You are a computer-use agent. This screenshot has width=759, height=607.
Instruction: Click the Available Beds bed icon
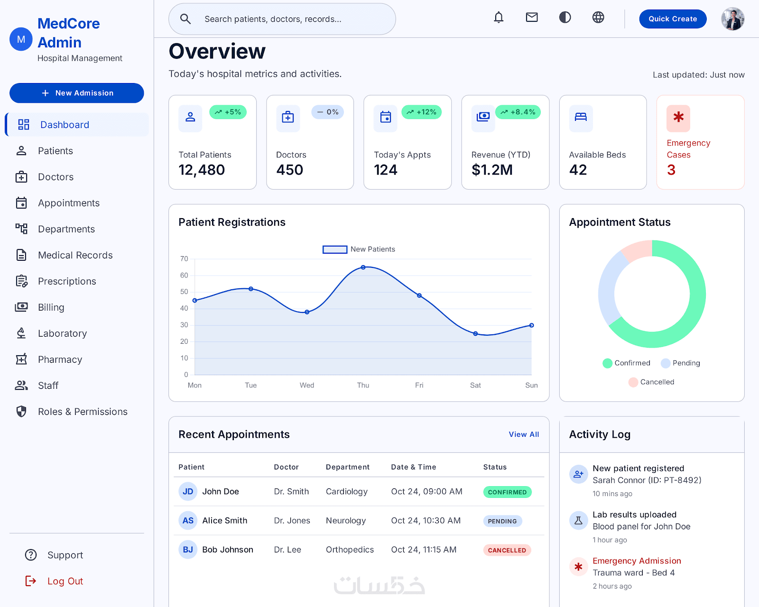click(581, 118)
